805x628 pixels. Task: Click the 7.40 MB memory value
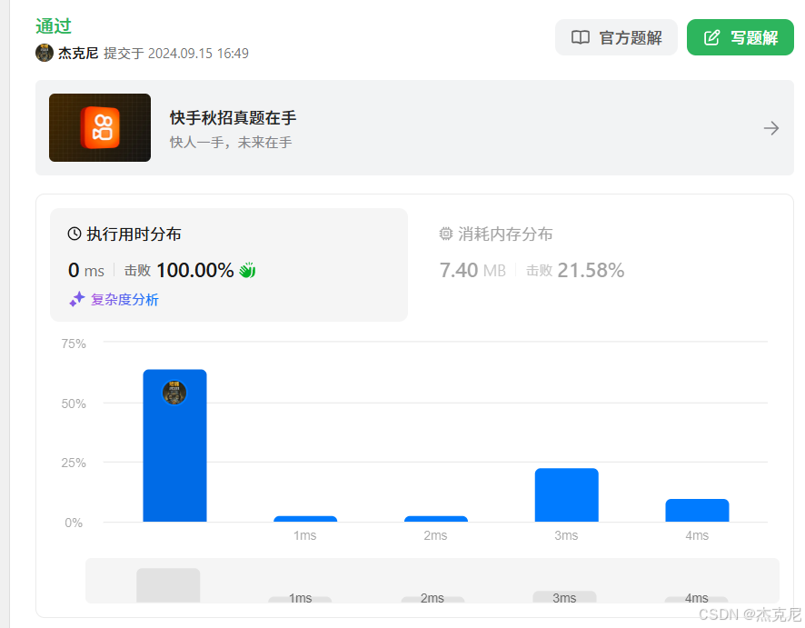pos(472,270)
